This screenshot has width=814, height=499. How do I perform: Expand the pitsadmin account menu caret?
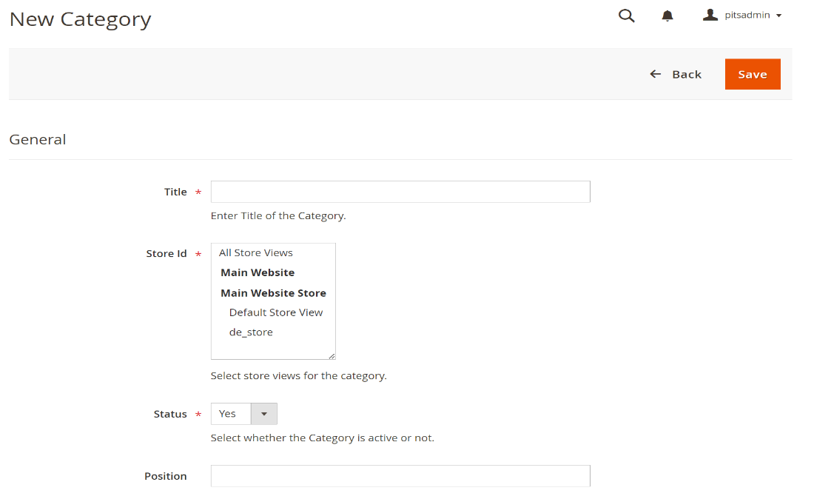[x=778, y=16]
